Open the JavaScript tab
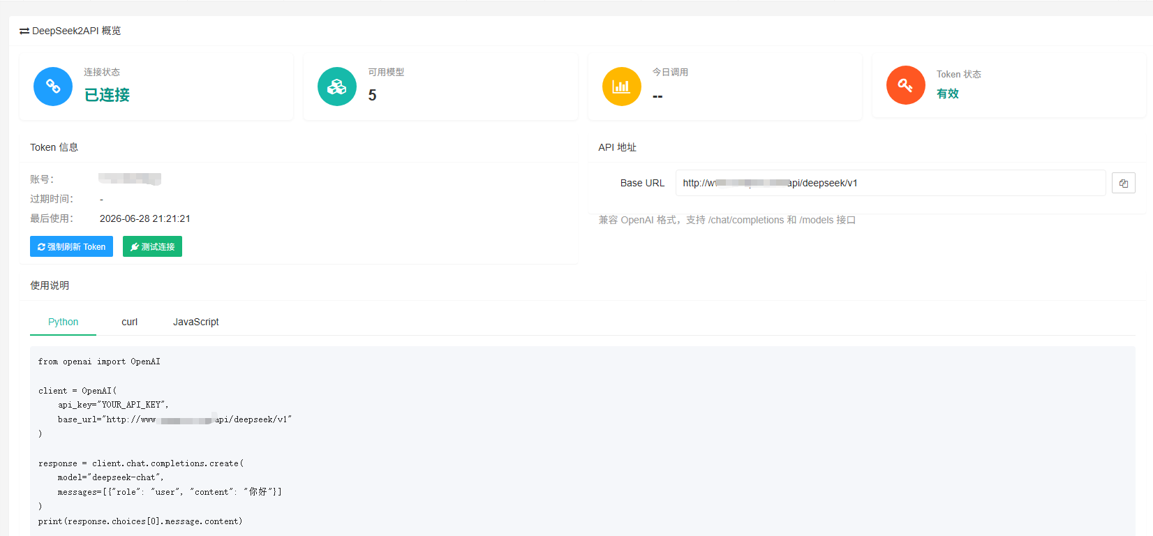The image size is (1153, 536). pyautogui.click(x=196, y=322)
